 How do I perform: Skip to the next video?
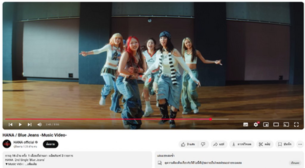click(x=29, y=125)
